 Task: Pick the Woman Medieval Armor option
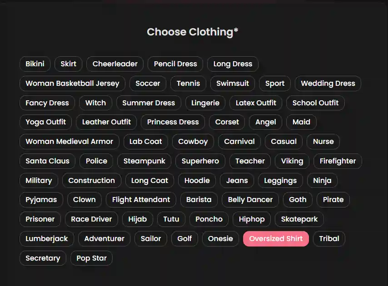point(69,142)
